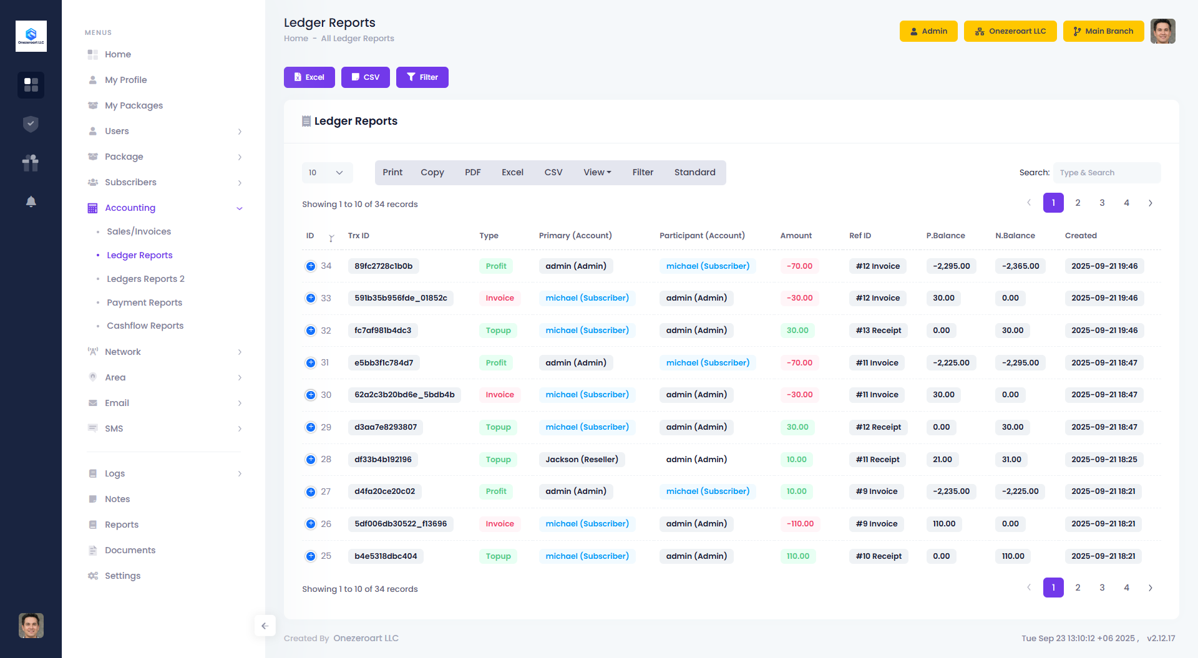Open the shield security icon in left rail
The image size is (1198, 658).
[x=31, y=124]
